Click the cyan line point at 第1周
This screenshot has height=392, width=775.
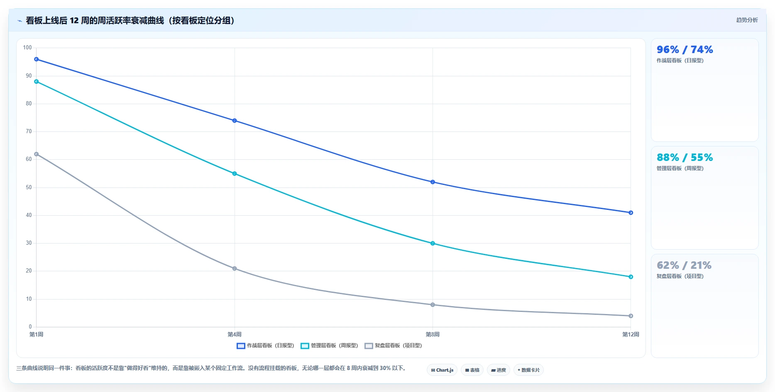tap(37, 82)
